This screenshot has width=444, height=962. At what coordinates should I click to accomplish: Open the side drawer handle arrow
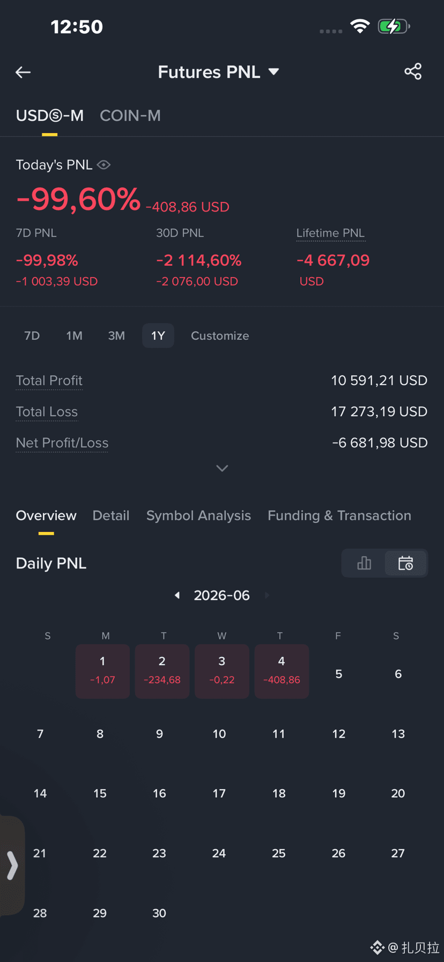point(12,865)
